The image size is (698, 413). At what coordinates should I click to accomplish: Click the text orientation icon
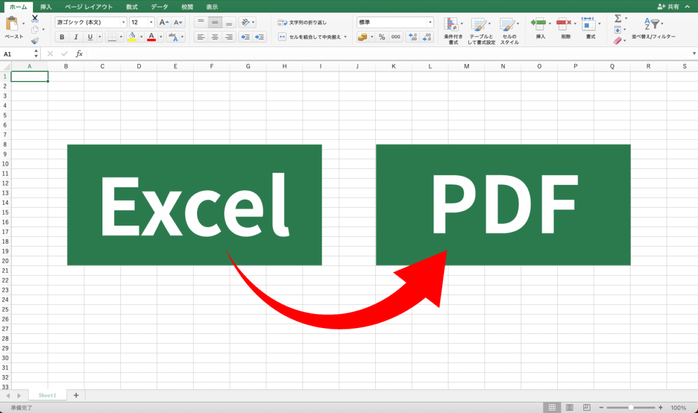point(245,22)
